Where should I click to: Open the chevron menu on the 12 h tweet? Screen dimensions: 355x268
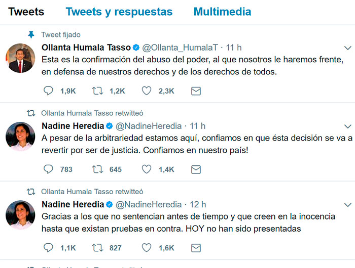pyautogui.click(x=347, y=205)
